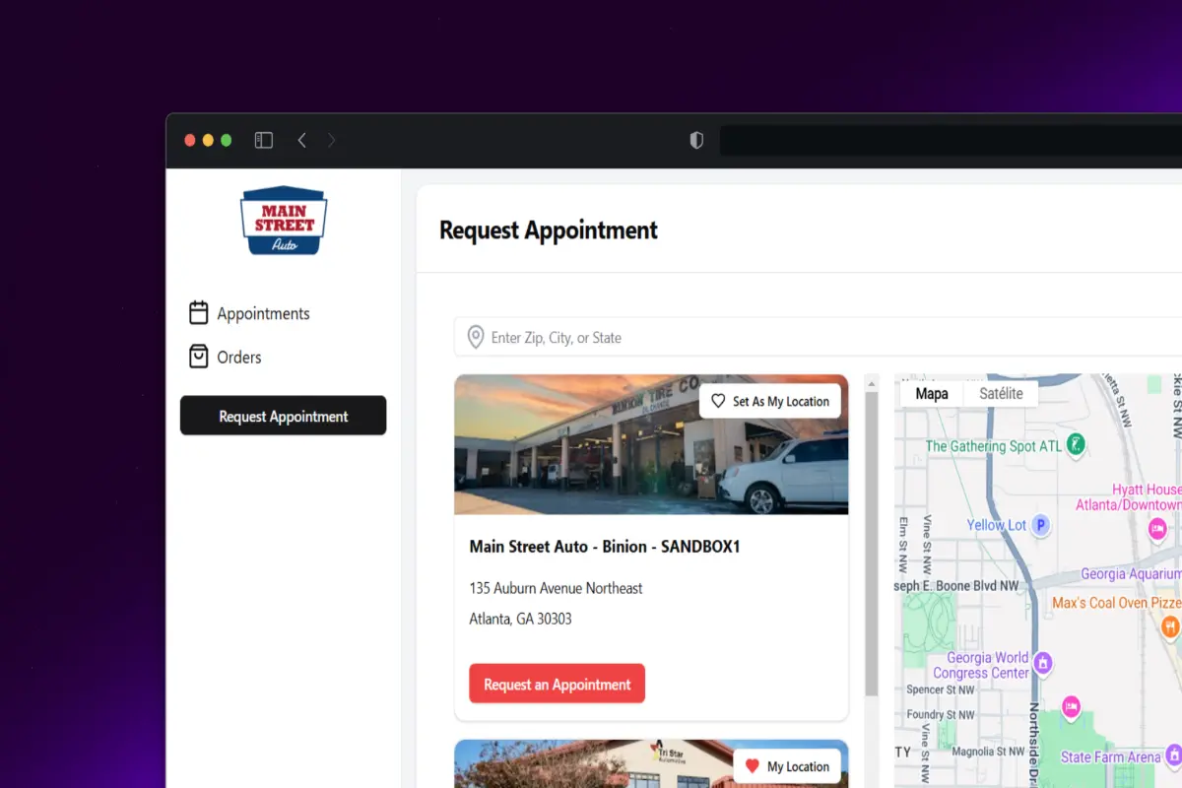Toggle the browser sidebar panel icon
This screenshot has width=1182, height=788.
point(263,141)
